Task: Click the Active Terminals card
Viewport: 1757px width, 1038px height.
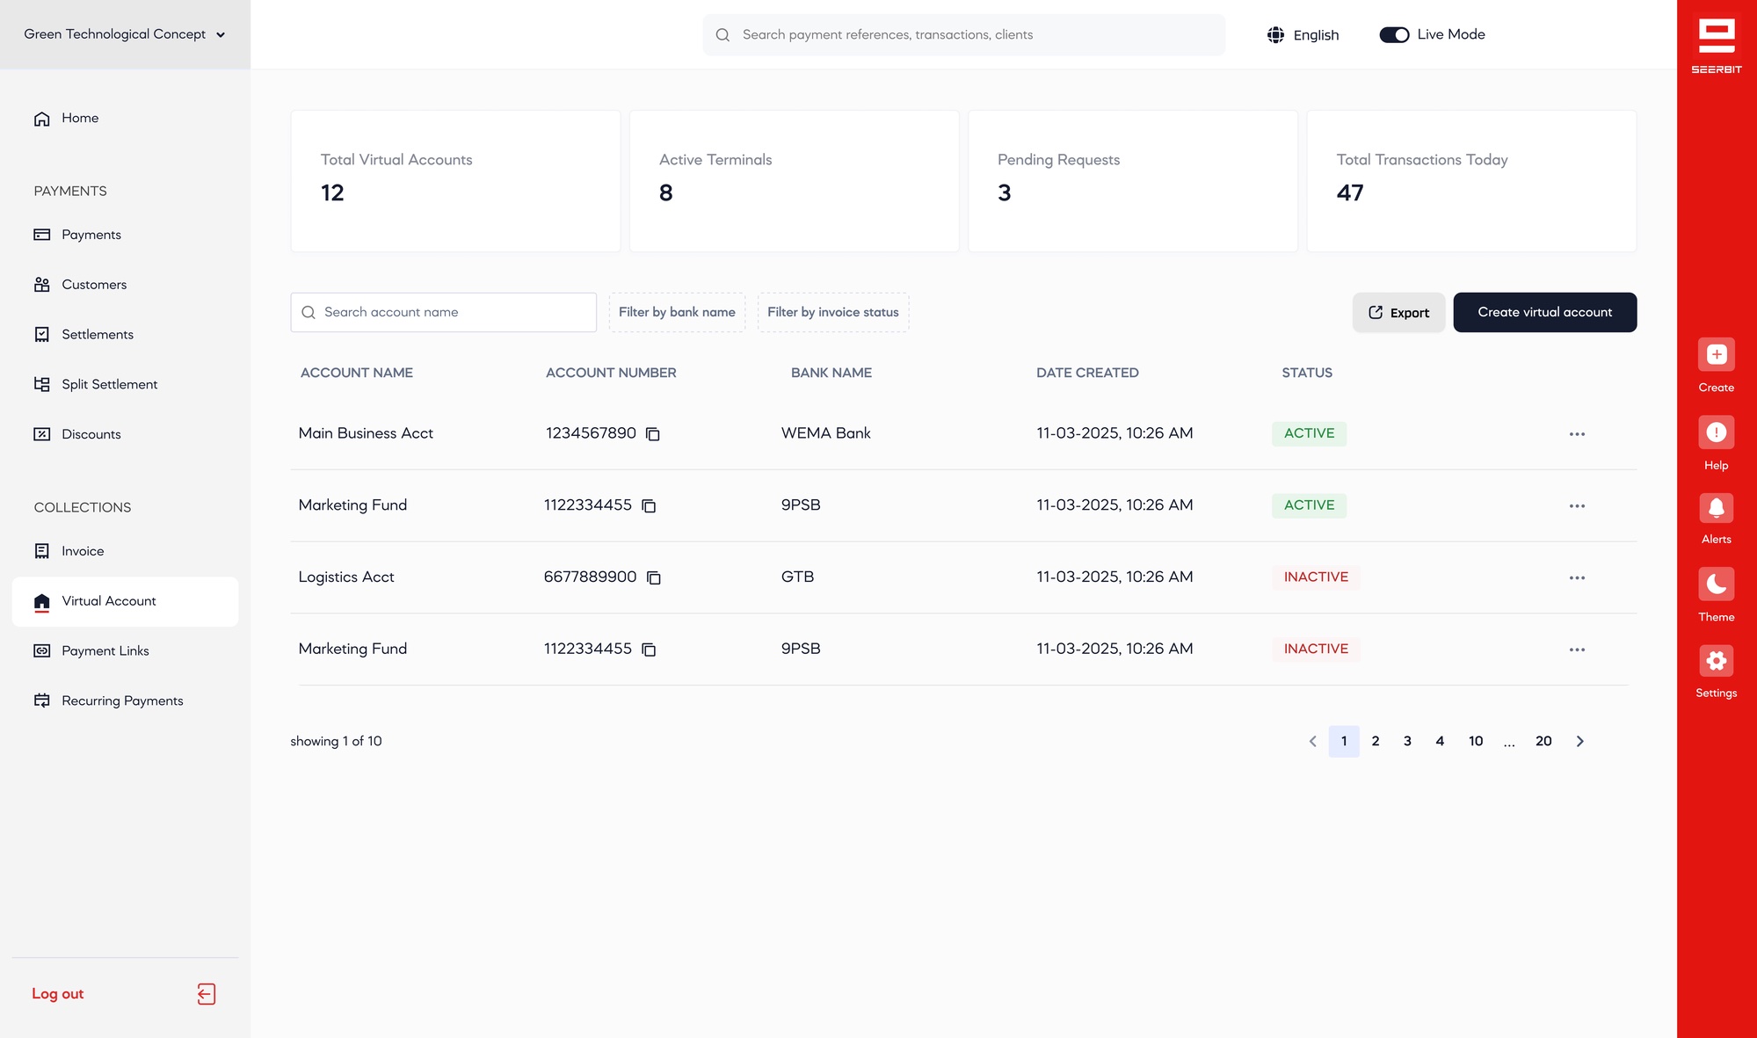Action: 794,181
